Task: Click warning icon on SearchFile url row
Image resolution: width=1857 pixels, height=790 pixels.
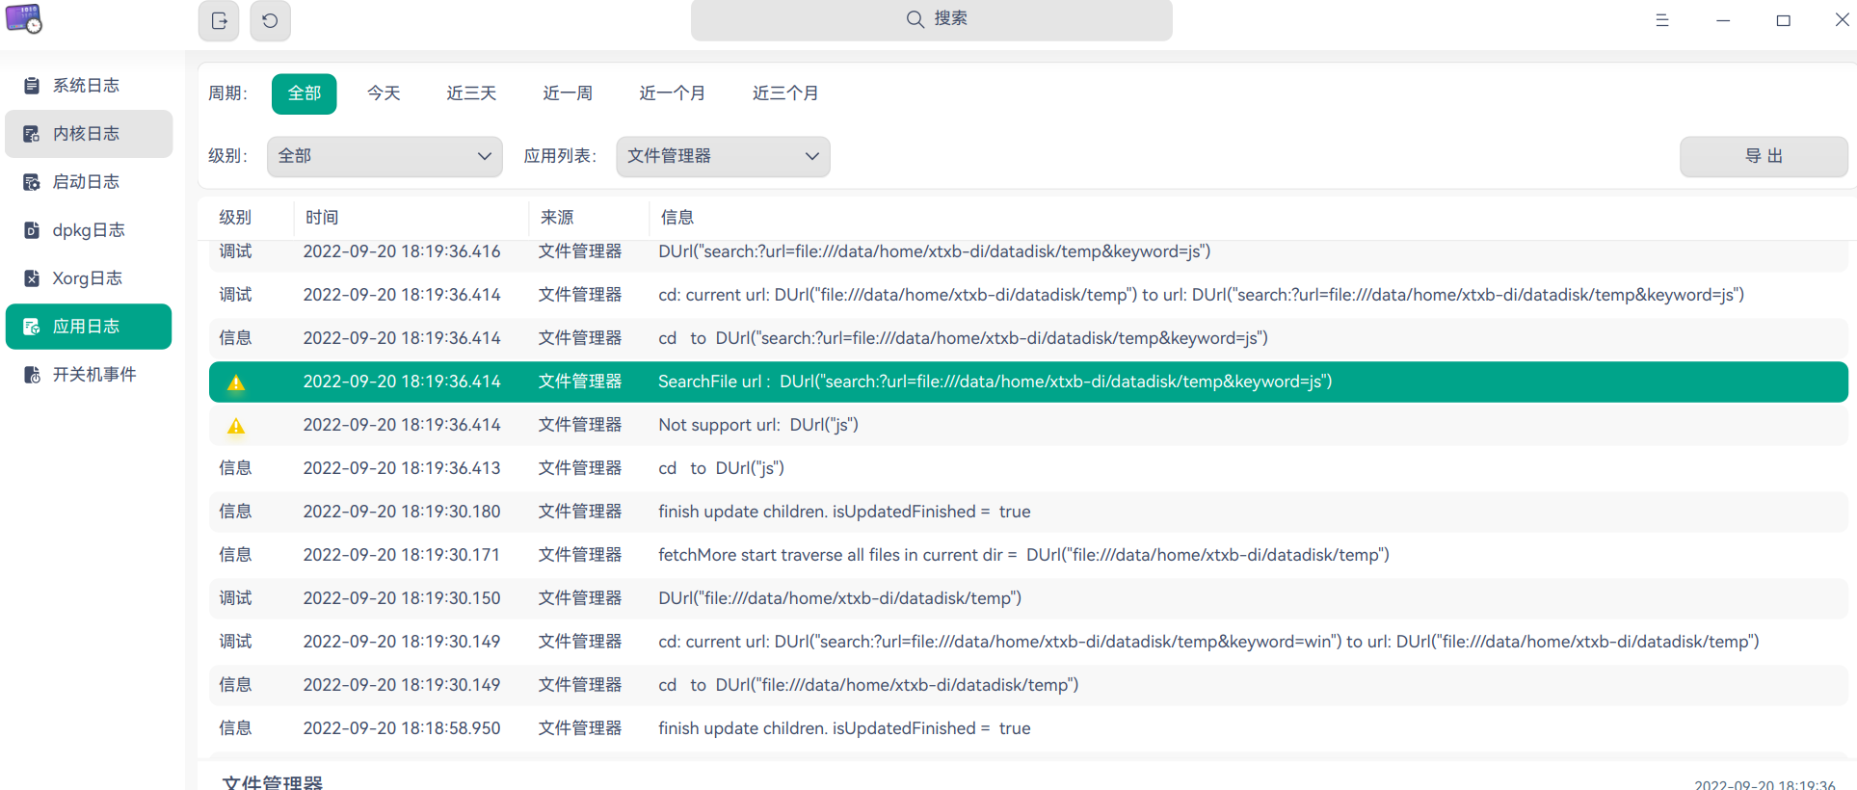Action: (236, 382)
